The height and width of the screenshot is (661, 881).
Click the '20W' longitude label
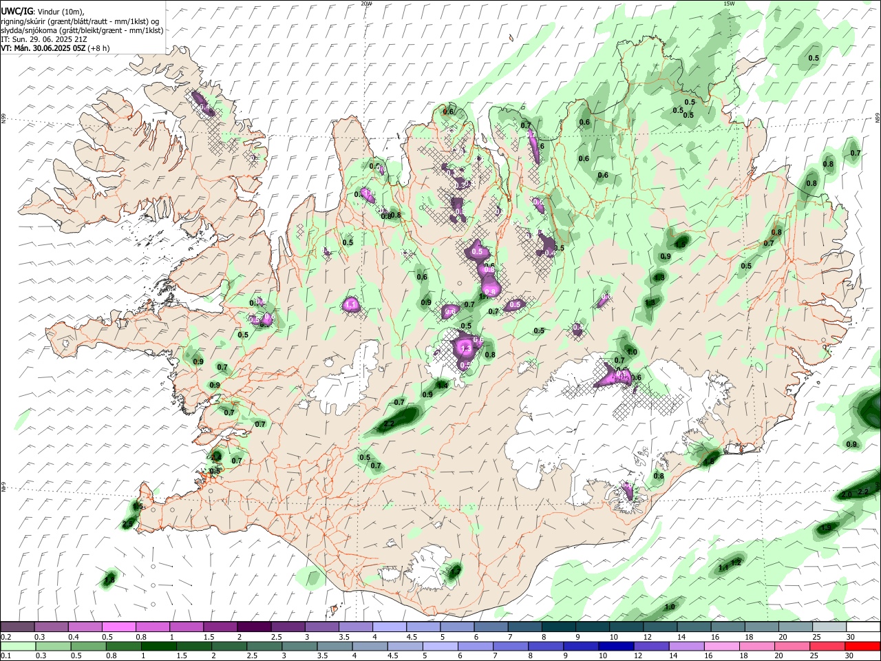pyautogui.click(x=366, y=3)
